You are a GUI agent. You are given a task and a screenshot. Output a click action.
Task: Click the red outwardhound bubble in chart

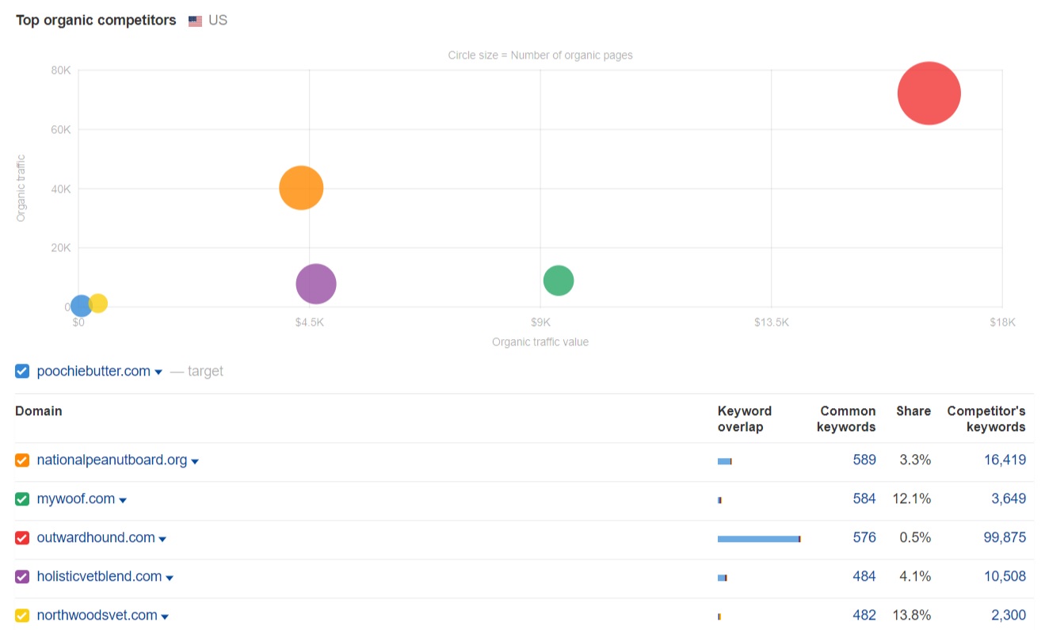pos(929,94)
